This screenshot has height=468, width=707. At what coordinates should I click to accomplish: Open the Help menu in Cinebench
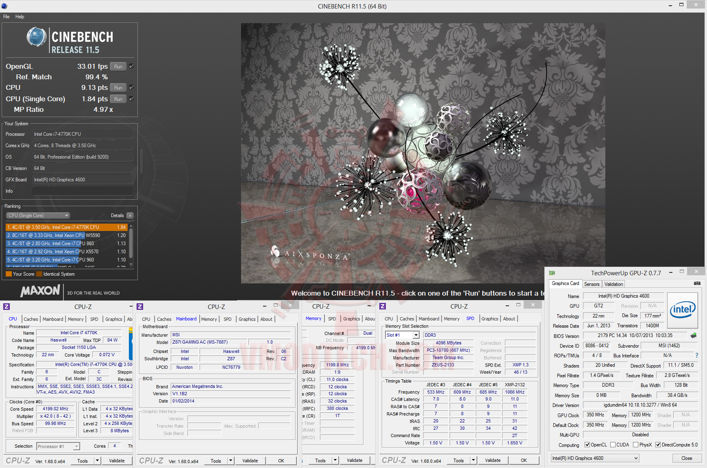pyautogui.click(x=20, y=17)
